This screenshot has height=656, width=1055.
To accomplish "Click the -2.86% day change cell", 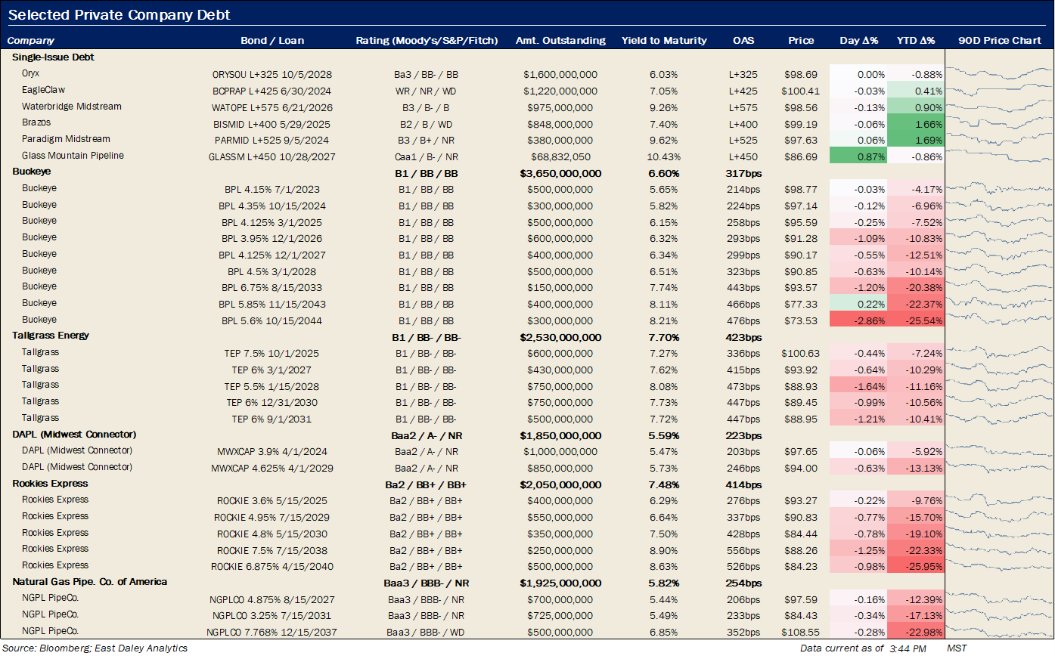I will tap(858, 320).
